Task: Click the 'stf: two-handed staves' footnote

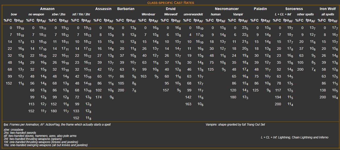Action: pyautogui.click(x=40, y=136)
